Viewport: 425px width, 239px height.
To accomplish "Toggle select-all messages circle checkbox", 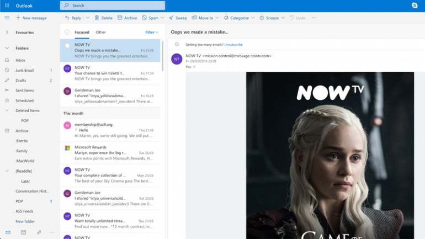I will 67,32.
